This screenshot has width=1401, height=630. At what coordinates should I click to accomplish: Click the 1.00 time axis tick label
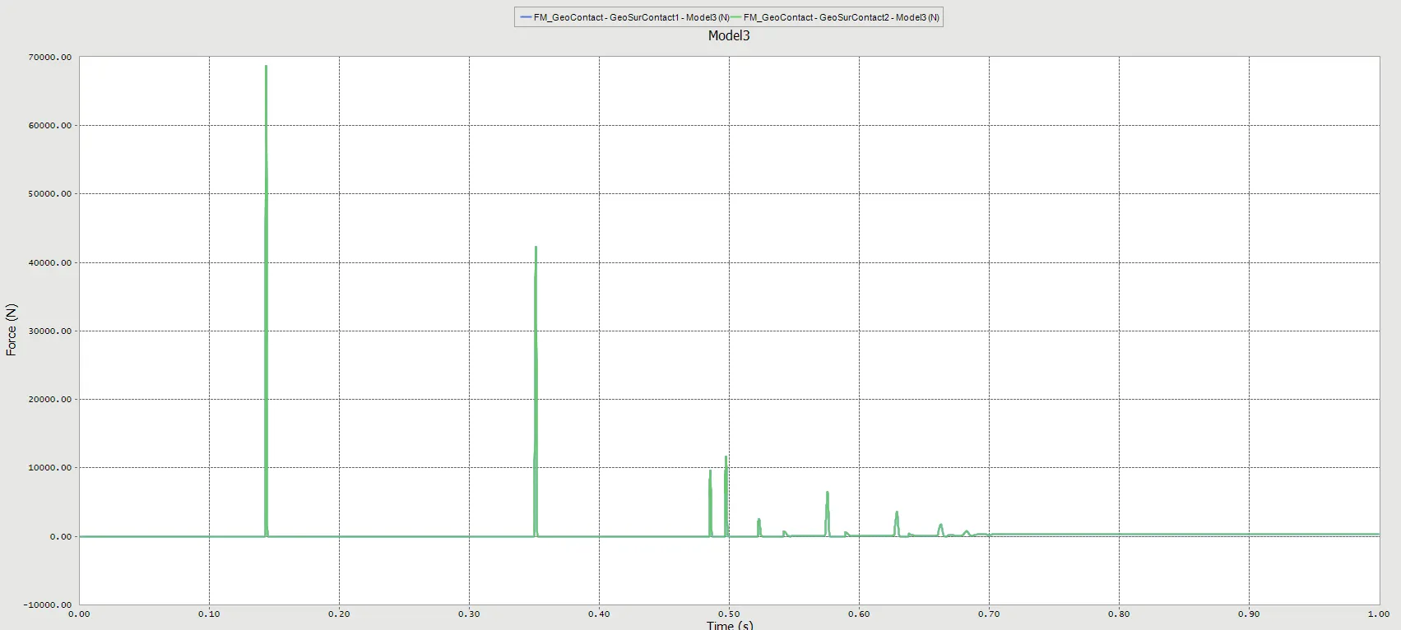pos(1379,614)
